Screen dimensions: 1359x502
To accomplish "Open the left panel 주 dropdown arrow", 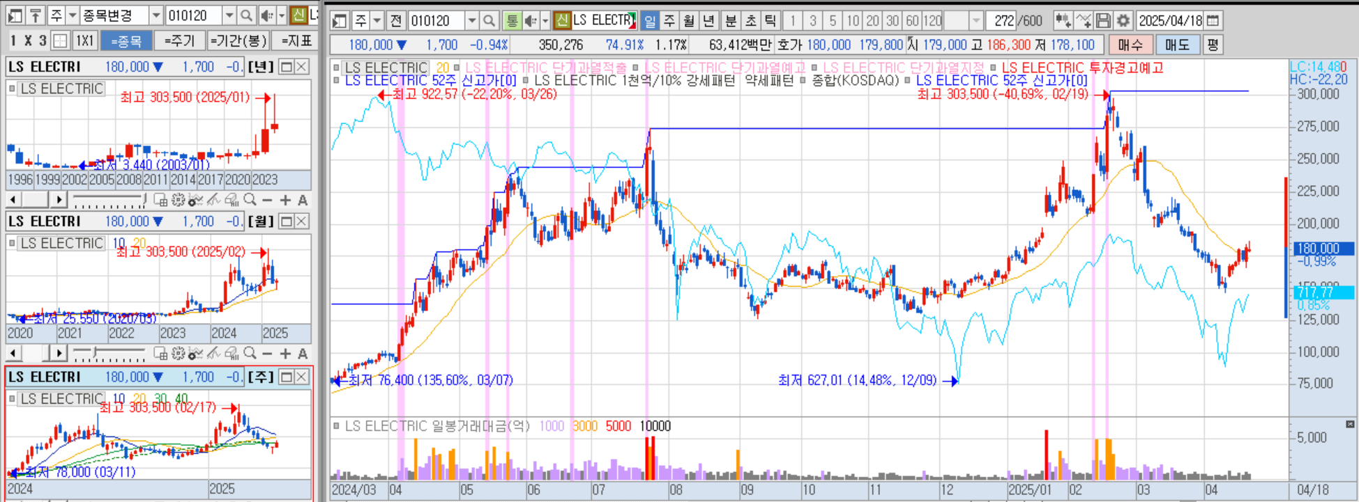I will [72, 15].
